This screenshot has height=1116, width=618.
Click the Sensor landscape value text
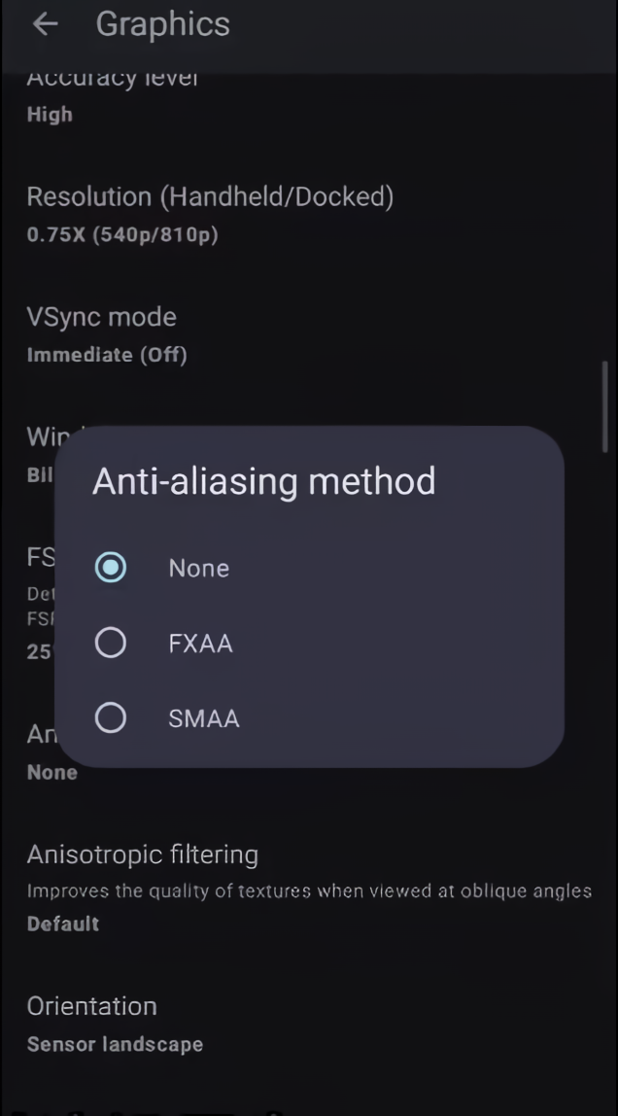coord(115,1045)
